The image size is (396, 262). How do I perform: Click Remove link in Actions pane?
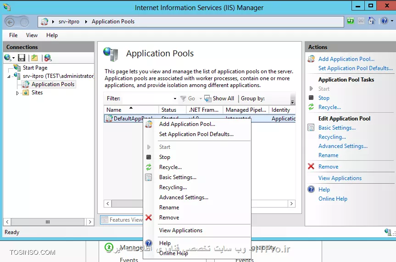click(328, 167)
